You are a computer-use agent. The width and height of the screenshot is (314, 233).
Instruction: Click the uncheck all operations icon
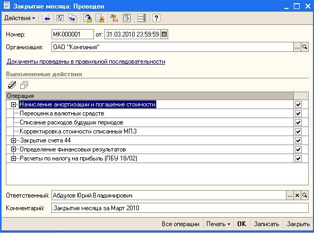[24, 85]
